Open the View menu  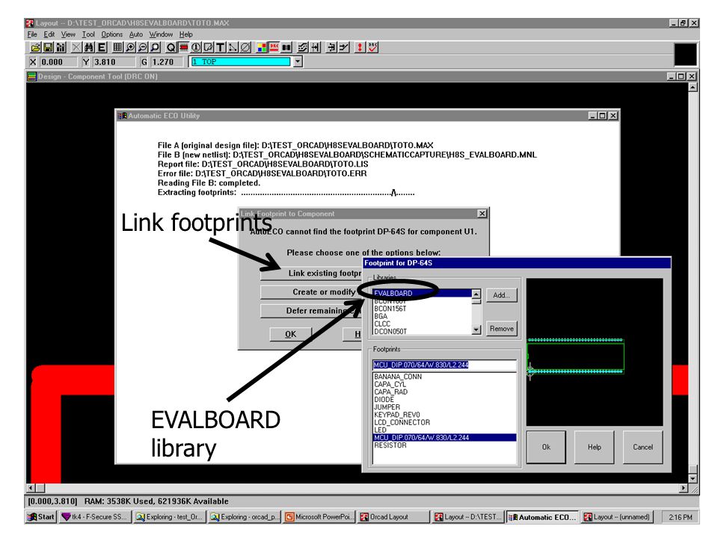click(68, 34)
